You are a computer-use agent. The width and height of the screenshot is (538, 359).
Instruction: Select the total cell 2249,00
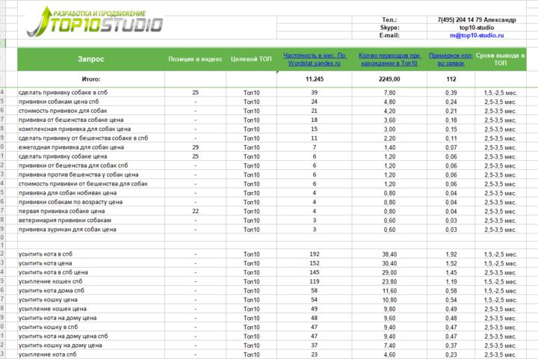(389, 79)
